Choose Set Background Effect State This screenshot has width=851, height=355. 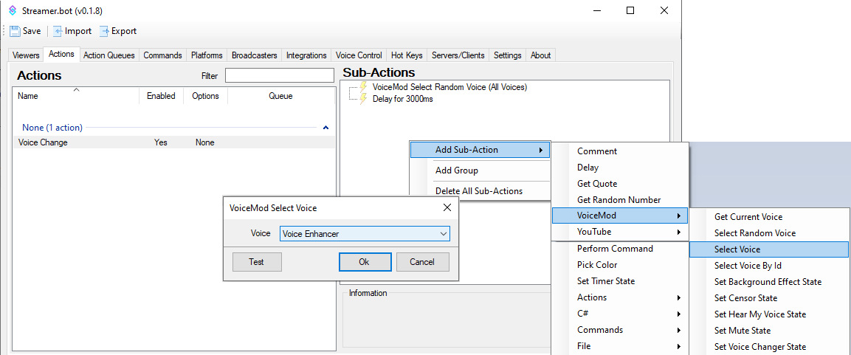point(769,282)
